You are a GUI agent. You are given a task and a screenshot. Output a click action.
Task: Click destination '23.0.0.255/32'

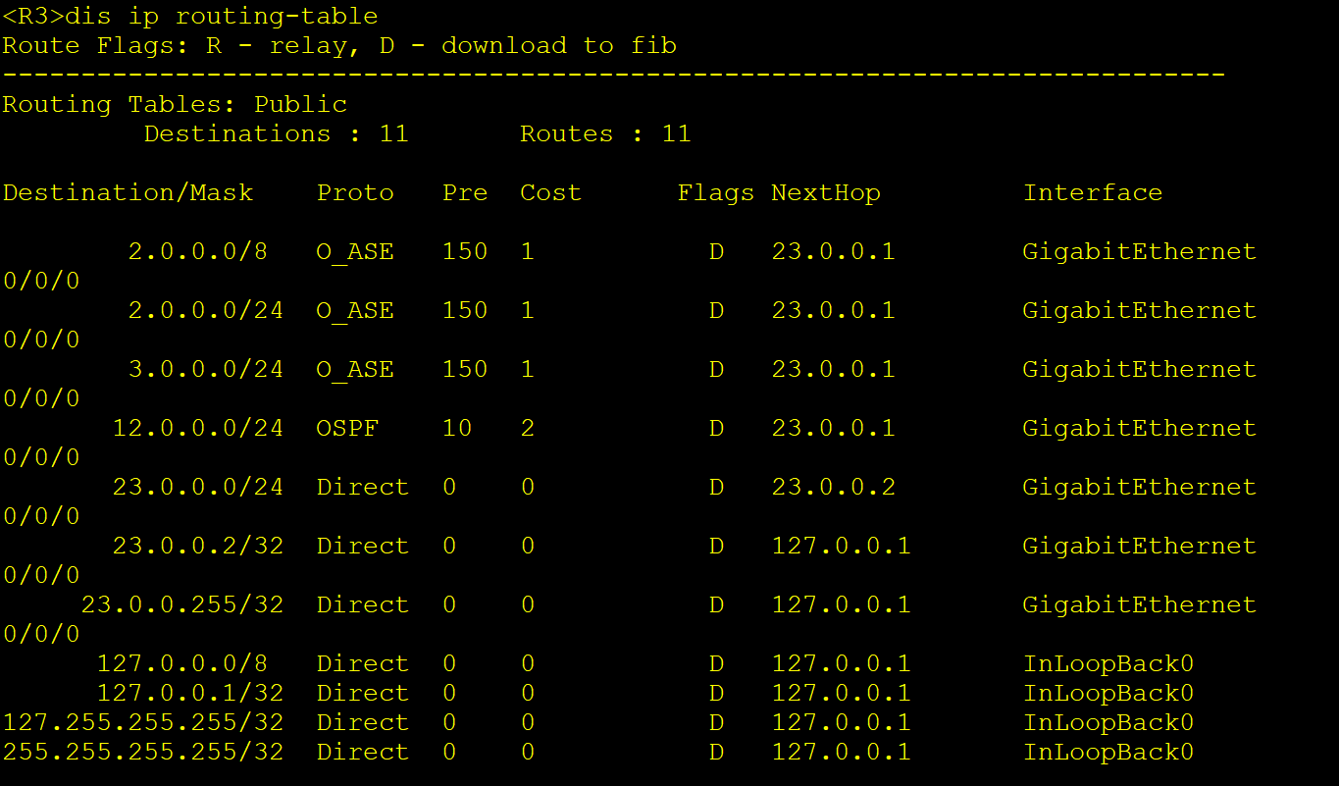(182, 605)
